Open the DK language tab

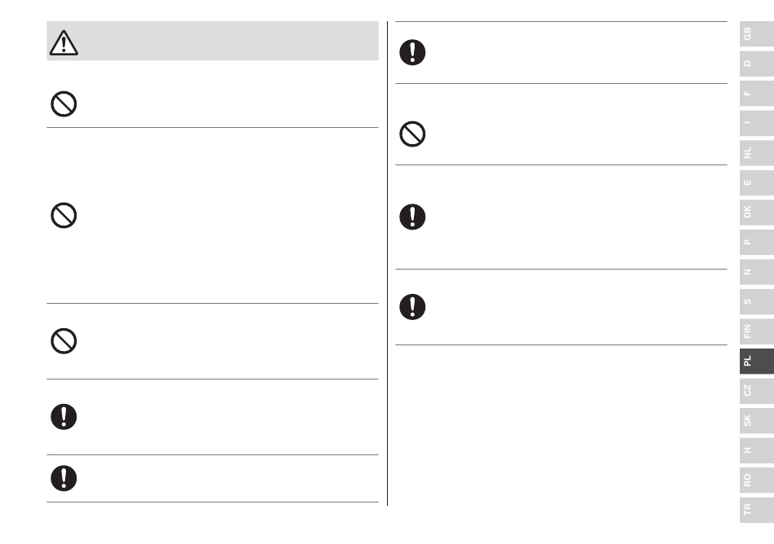click(x=757, y=212)
